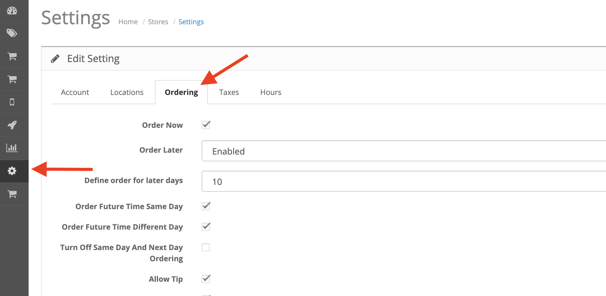Click the order for later days field

pyautogui.click(x=404, y=182)
